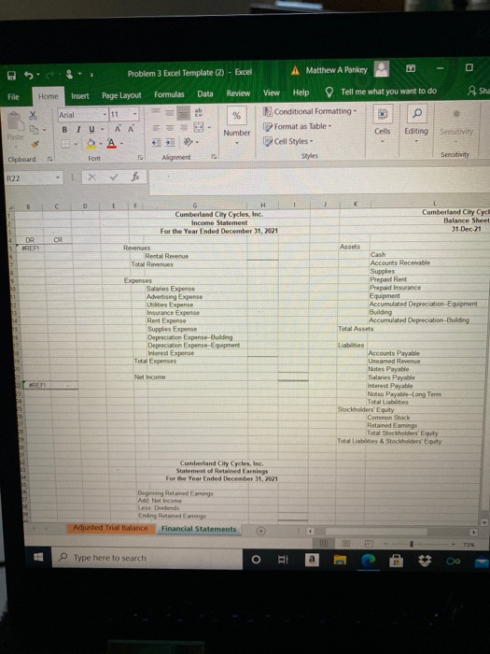Image resolution: width=490 pixels, height=654 pixels.
Task: Toggle Italic formatting
Action: [77, 130]
